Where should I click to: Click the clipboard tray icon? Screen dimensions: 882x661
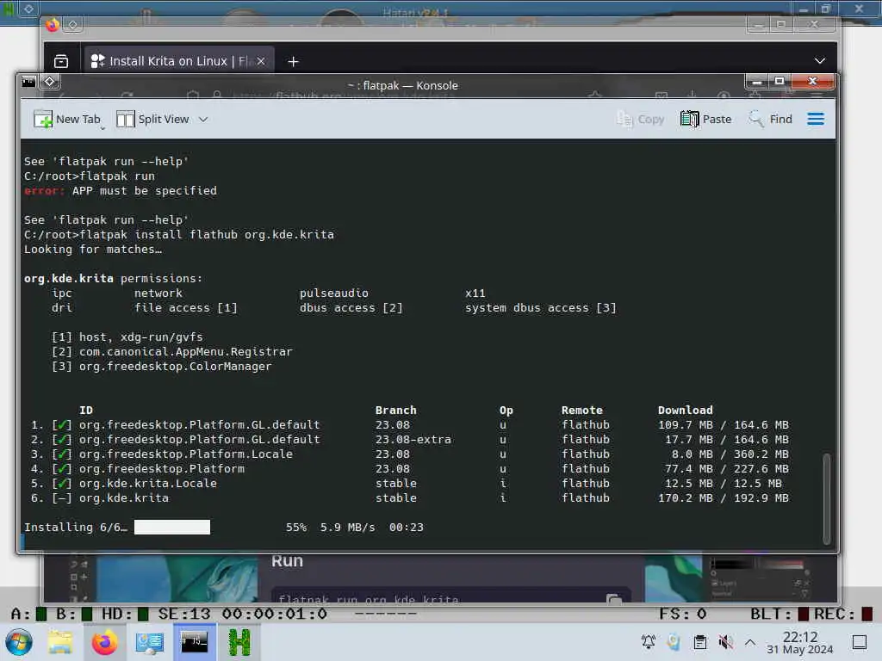point(699,642)
